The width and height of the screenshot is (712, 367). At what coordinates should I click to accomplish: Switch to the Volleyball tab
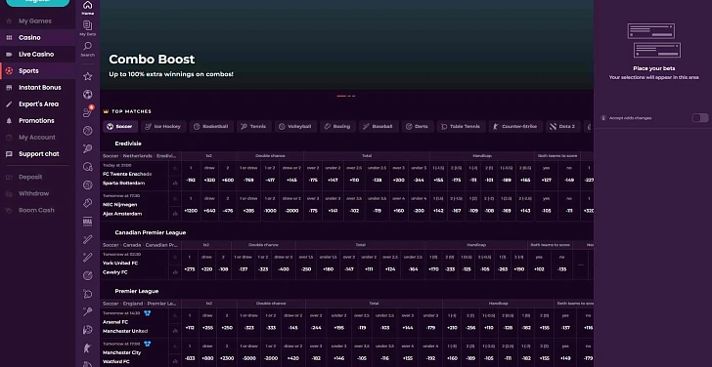(x=295, y=127)
